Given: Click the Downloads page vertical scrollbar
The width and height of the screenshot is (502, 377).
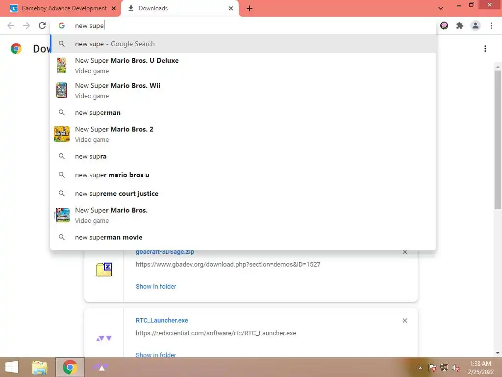Looking at the screenshot, I should tap(498, 139).
